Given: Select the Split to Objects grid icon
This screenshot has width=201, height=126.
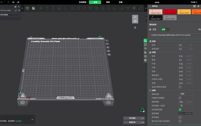Looking at the screenshot, I should (x=72, y=8).
